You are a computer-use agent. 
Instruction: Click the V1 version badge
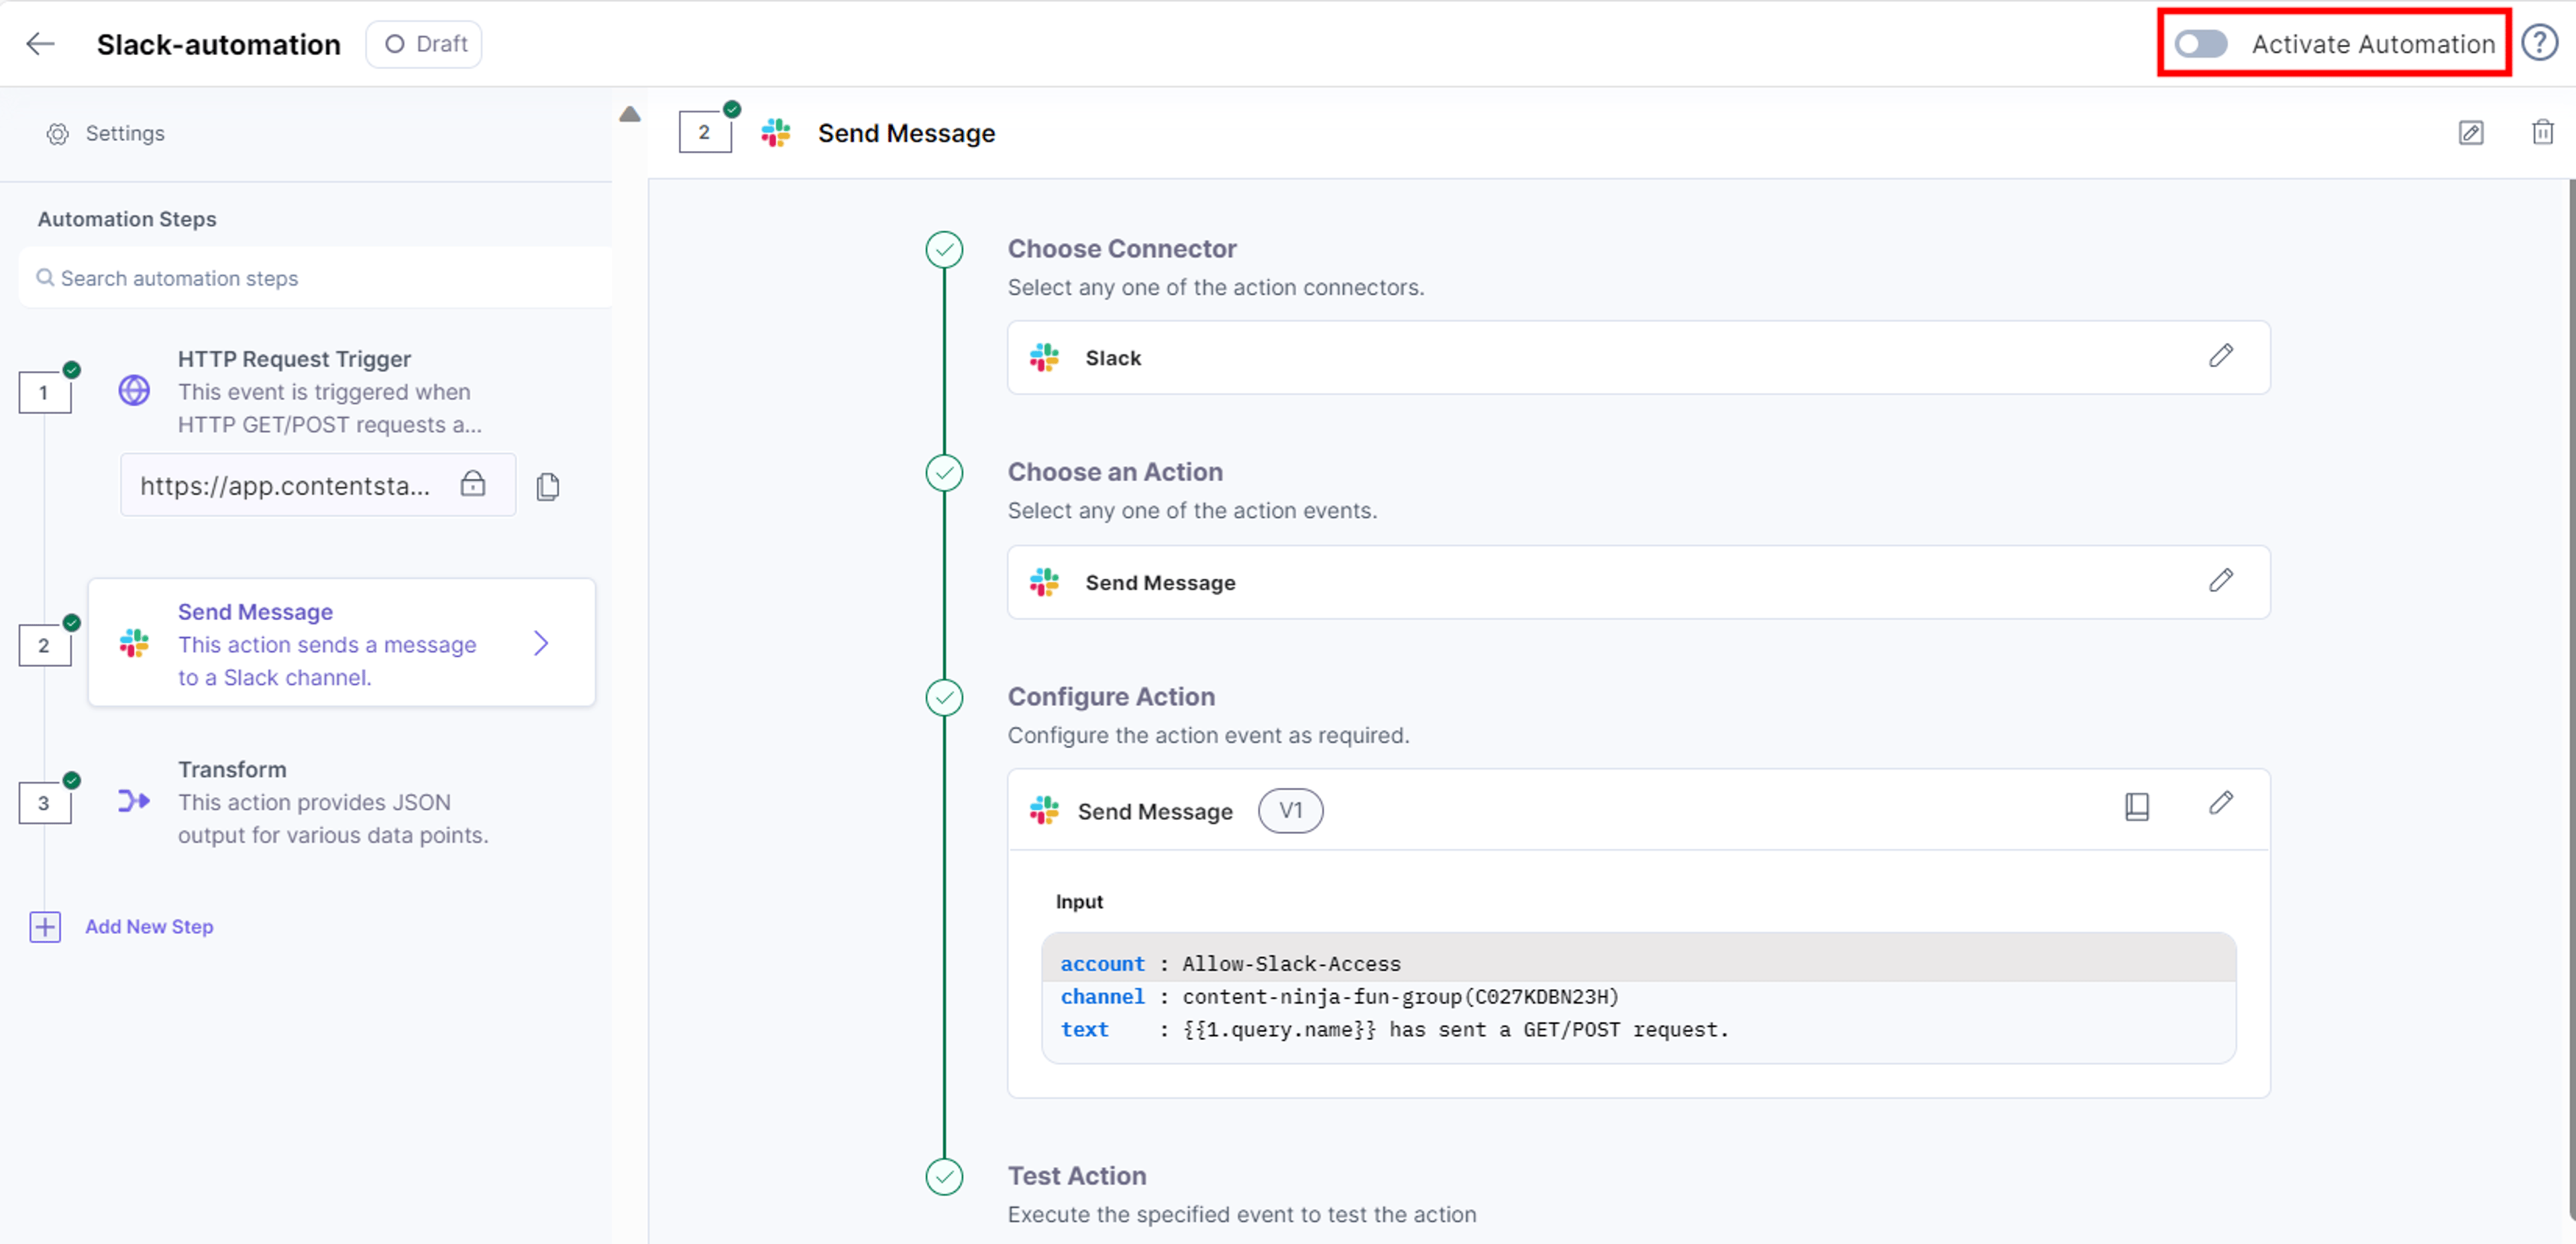1290,810
